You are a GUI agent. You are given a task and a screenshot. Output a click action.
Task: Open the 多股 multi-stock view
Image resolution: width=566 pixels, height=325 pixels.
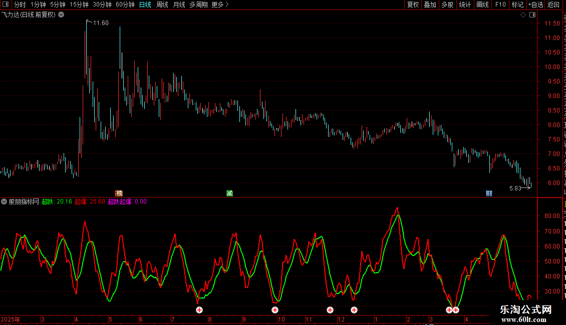click(447, 4)
